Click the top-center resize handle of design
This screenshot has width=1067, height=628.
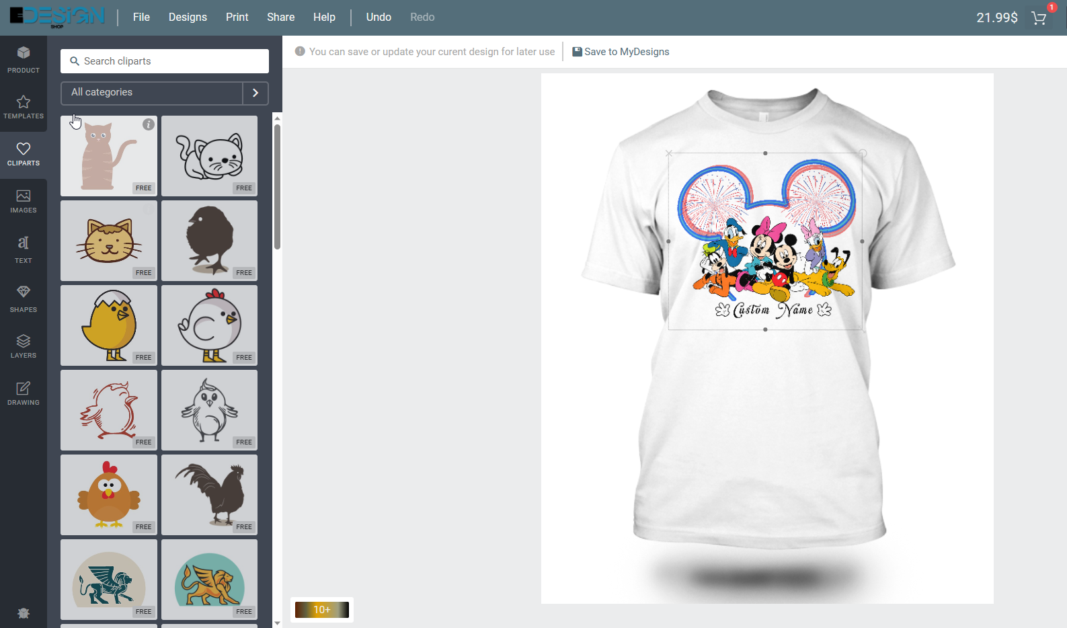click(x=765, y=153)
